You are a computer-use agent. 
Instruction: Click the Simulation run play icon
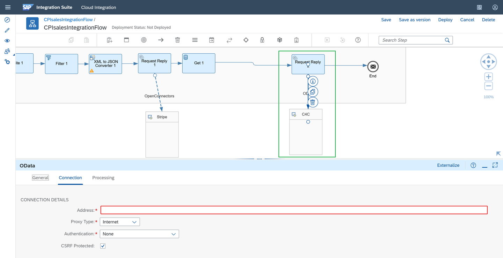coord(327,40)
